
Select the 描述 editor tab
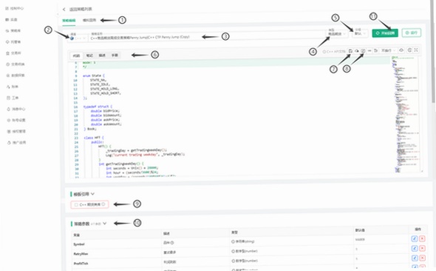(x=102, y=56)
